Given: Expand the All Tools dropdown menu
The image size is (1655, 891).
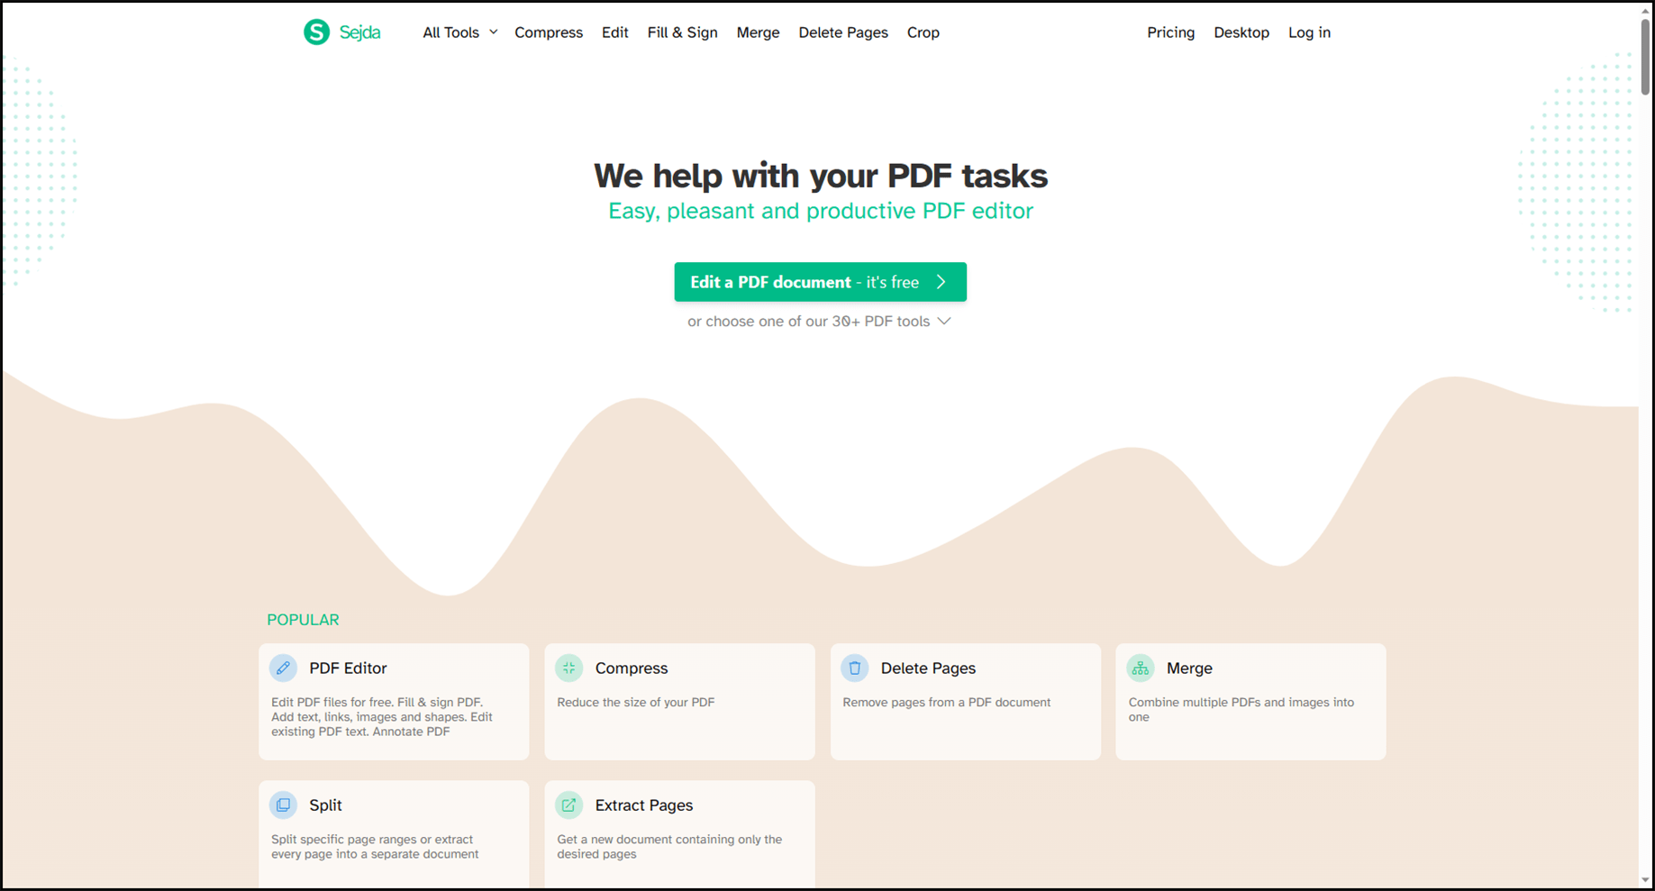Looking at the screenshot, I should [459, 32].
